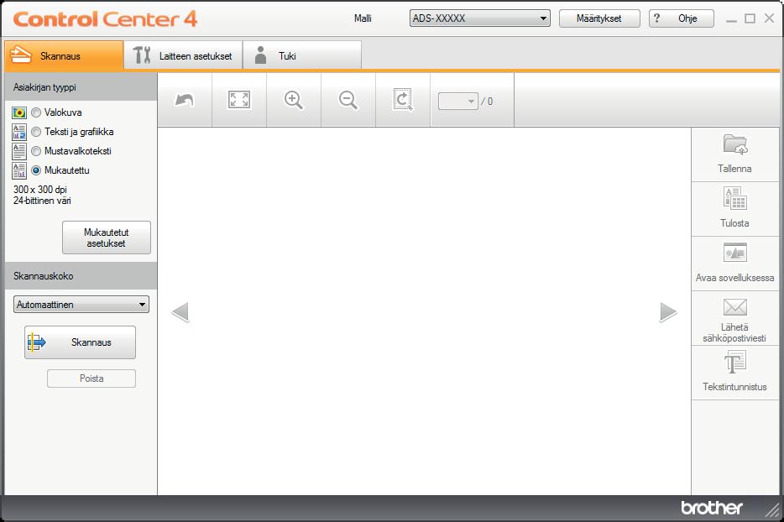
Task: Open the Ohje help button
Action: click(682, 18)
